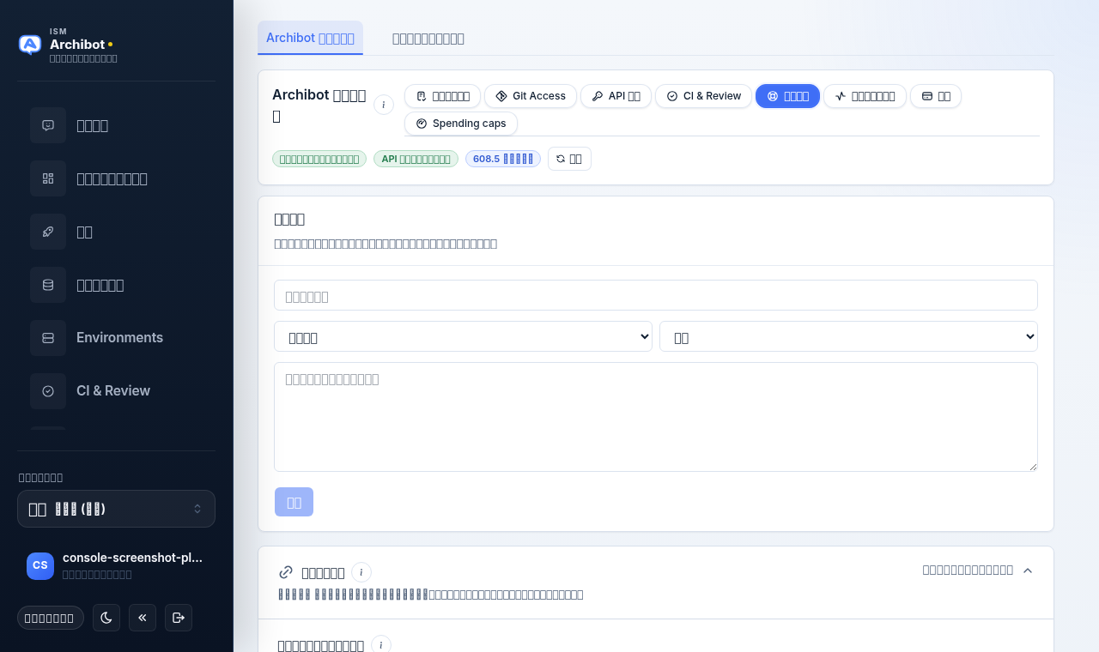Select the CI & Review chip in header
1099x652 pixels.
pyautogui.click(x=703, y=96)
